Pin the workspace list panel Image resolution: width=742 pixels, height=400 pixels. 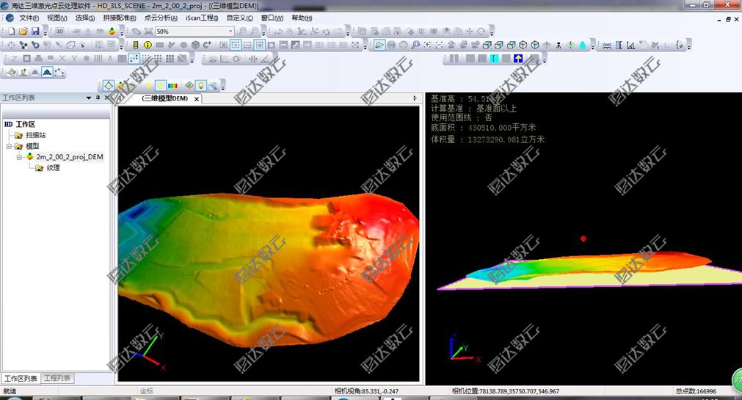coord(98,98)
